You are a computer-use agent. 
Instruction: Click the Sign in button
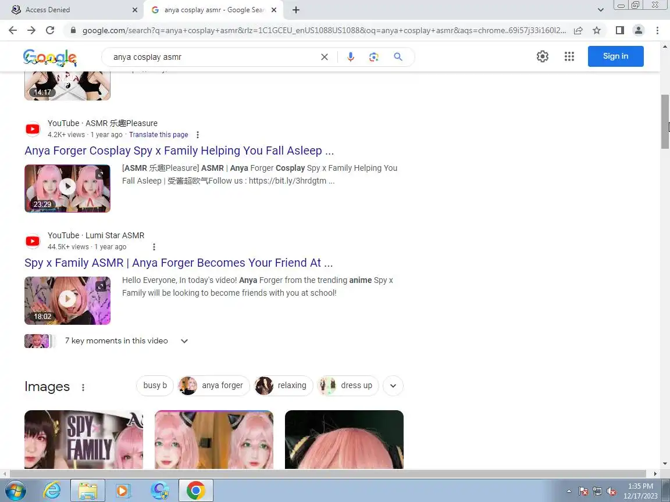[x=615, y=56]
